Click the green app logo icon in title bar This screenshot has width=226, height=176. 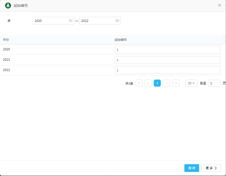[8, 6]
